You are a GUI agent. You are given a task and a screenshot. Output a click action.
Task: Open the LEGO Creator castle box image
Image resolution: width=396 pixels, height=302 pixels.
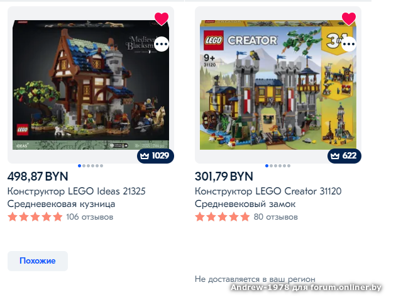[x=278, y=85]
